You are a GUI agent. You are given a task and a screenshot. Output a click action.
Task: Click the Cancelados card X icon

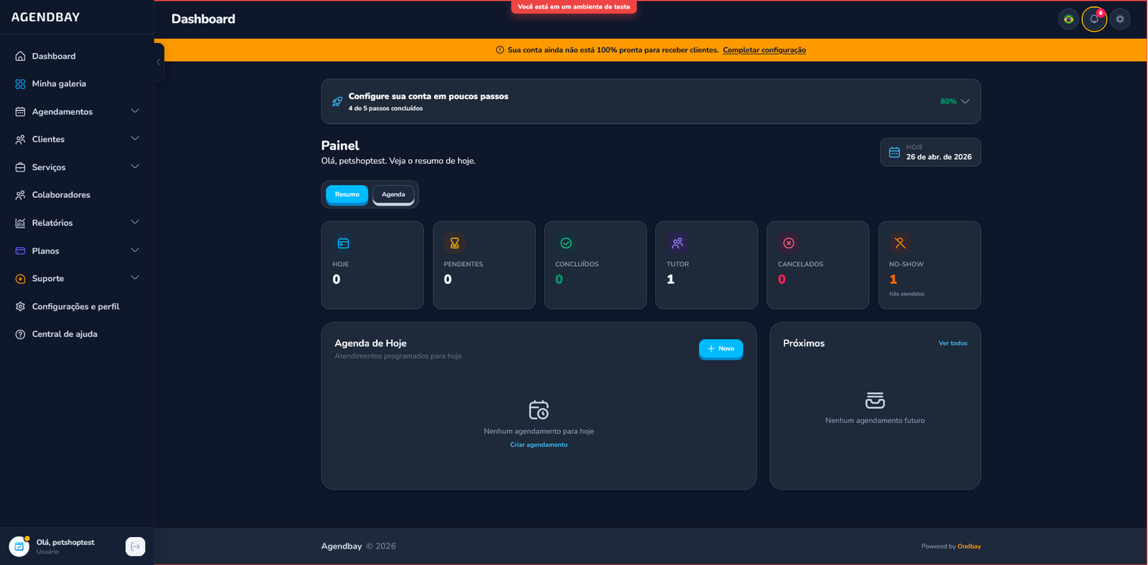[789, 243]
